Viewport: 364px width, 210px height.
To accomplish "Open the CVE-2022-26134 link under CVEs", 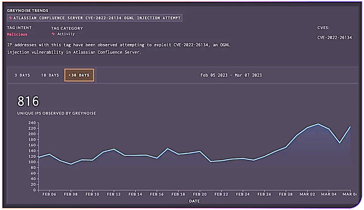I will 334,38.
